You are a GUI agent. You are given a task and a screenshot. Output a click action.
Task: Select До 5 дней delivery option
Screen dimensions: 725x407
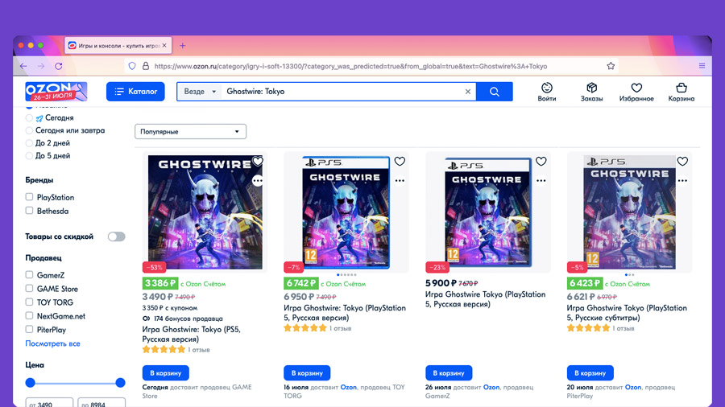coord(29,156)
